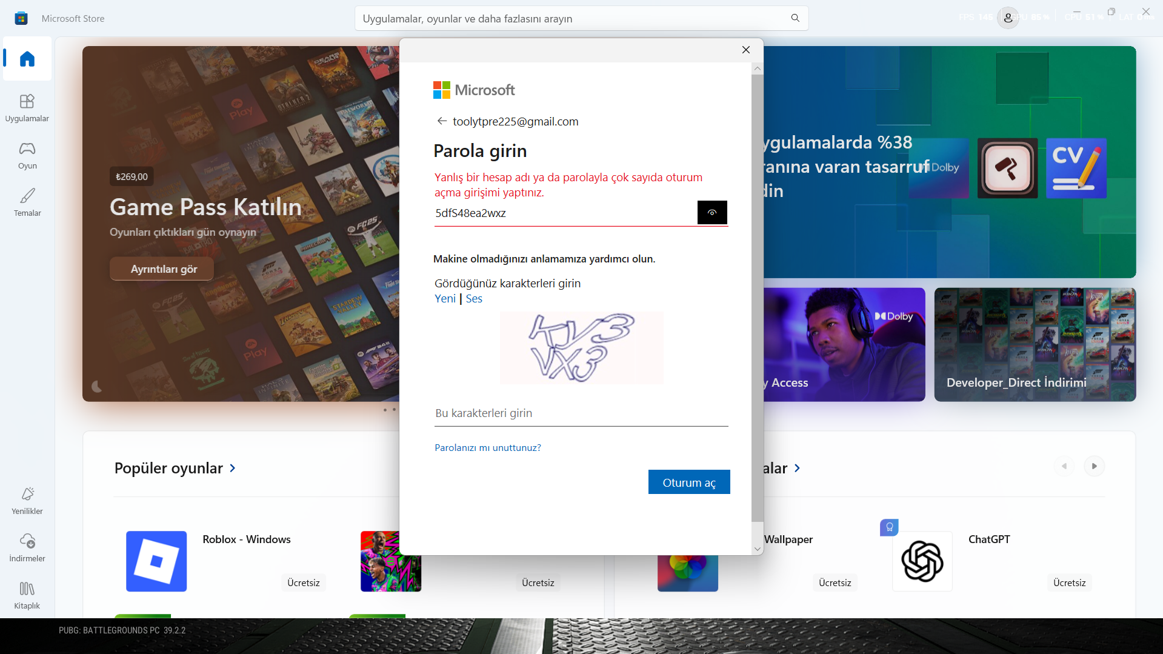This screenshot has height=654, width=1163.
Task: Open Yenilikler in sidebar
Action: 27,501
